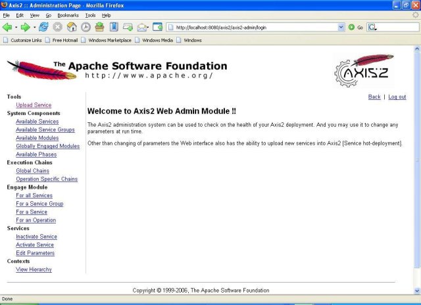Open Back button history dropdown arrow
Screen dimensions: 421x305
[16, 28]
